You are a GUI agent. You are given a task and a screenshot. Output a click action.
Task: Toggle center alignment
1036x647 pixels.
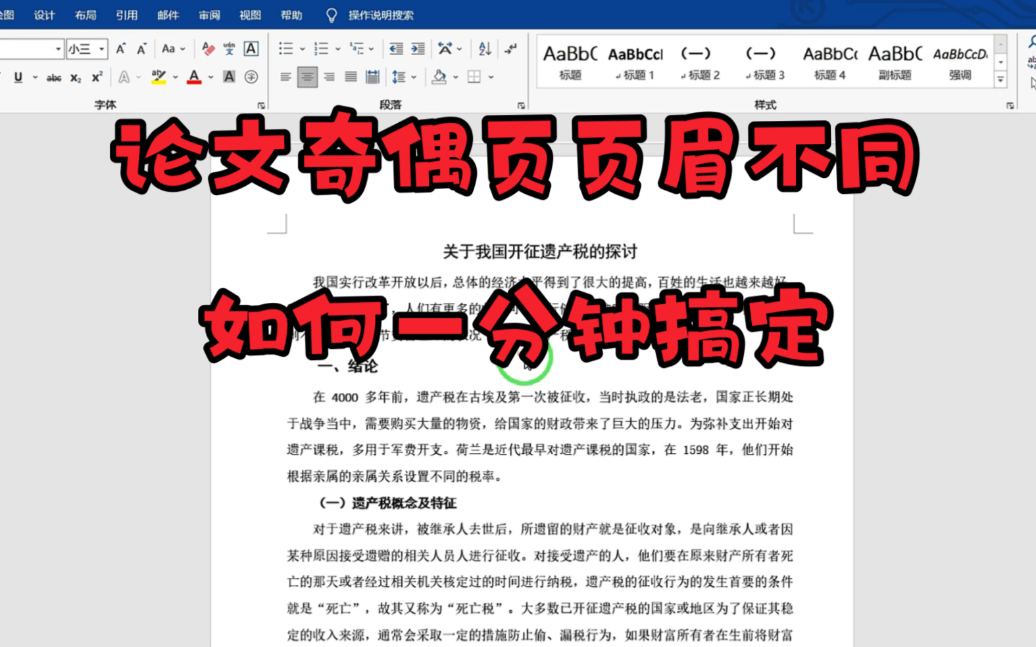[307, 77]
